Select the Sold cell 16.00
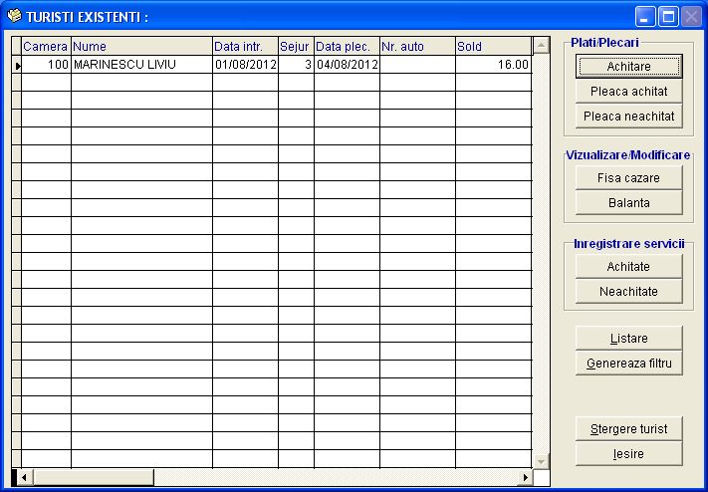The width and height of the screenshot is (708, 492). tap(494, 65)
